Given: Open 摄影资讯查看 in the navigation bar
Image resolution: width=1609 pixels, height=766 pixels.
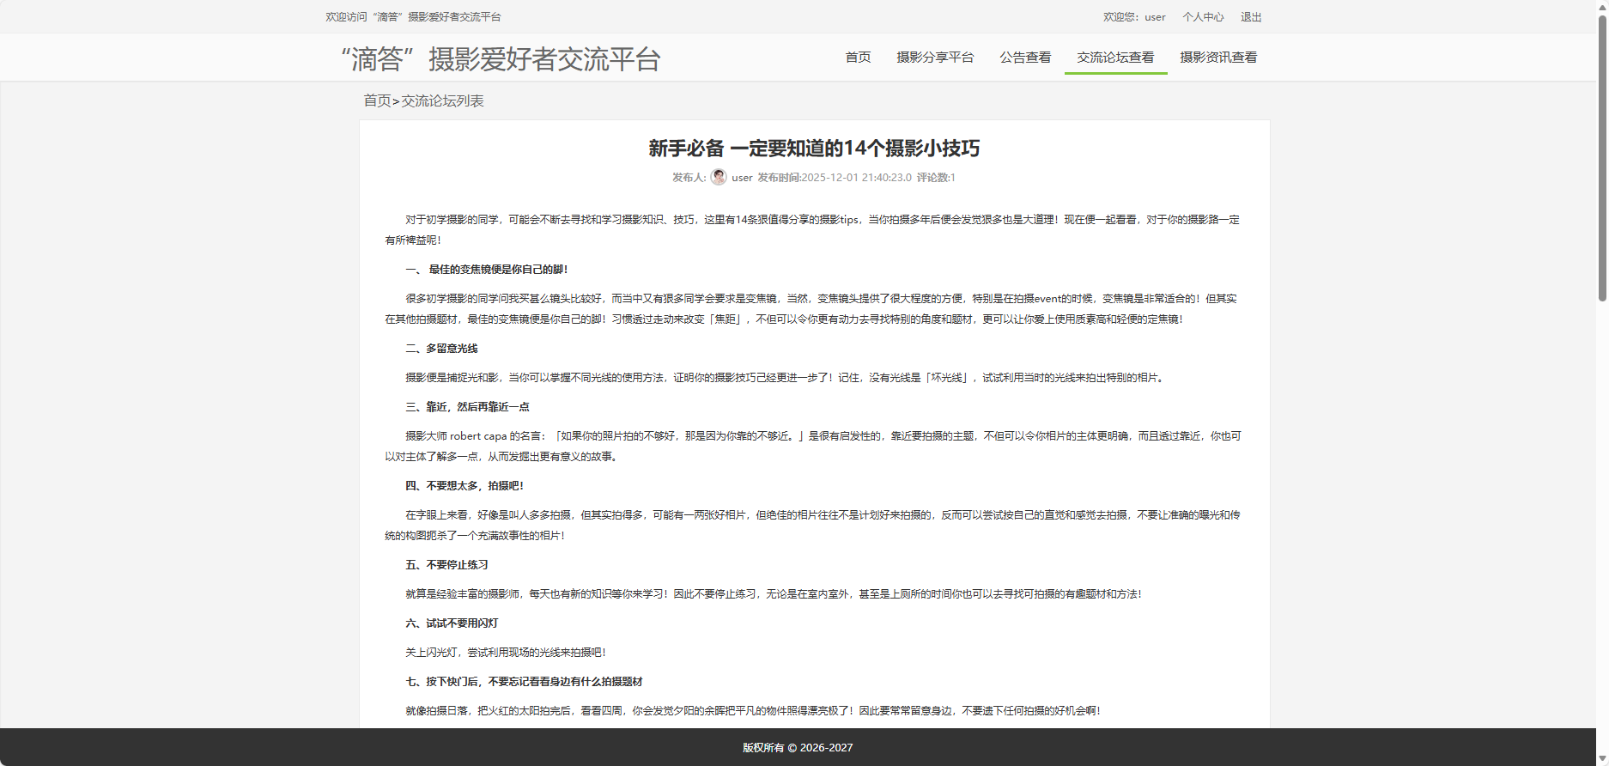Looking at the screenshot, I should 1218,58.
